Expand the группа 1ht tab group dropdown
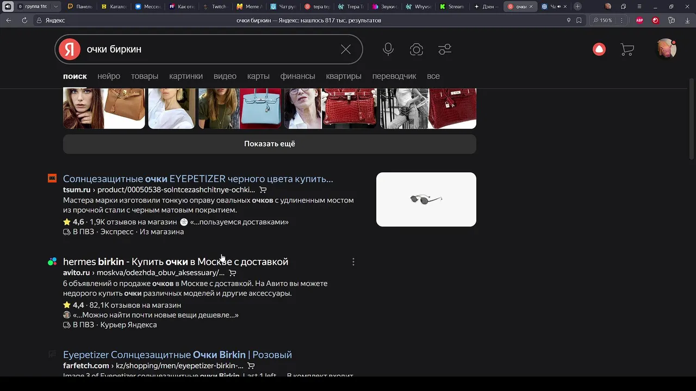The width and height of the screenshot is (696, 391). tap(55, 7)
